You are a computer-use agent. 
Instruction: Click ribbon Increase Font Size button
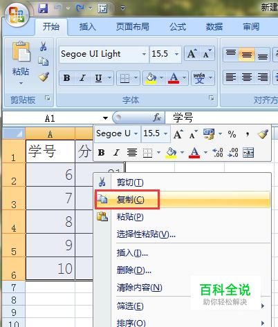coord(192,54)
